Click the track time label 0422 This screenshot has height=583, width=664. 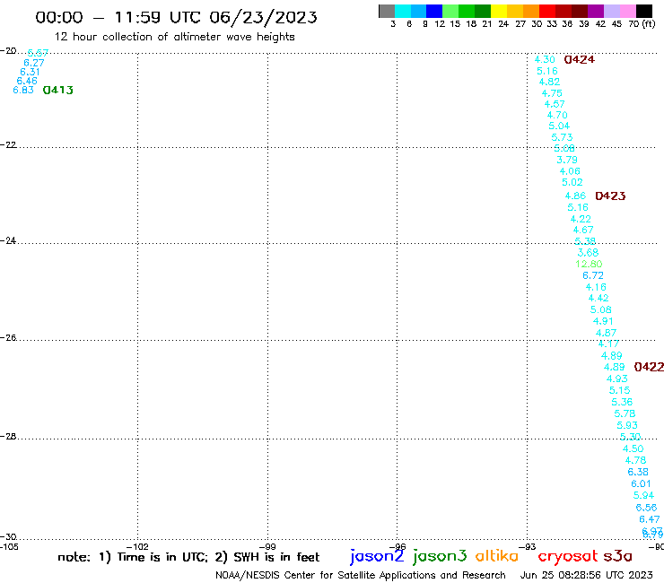[x=649, y=367]
